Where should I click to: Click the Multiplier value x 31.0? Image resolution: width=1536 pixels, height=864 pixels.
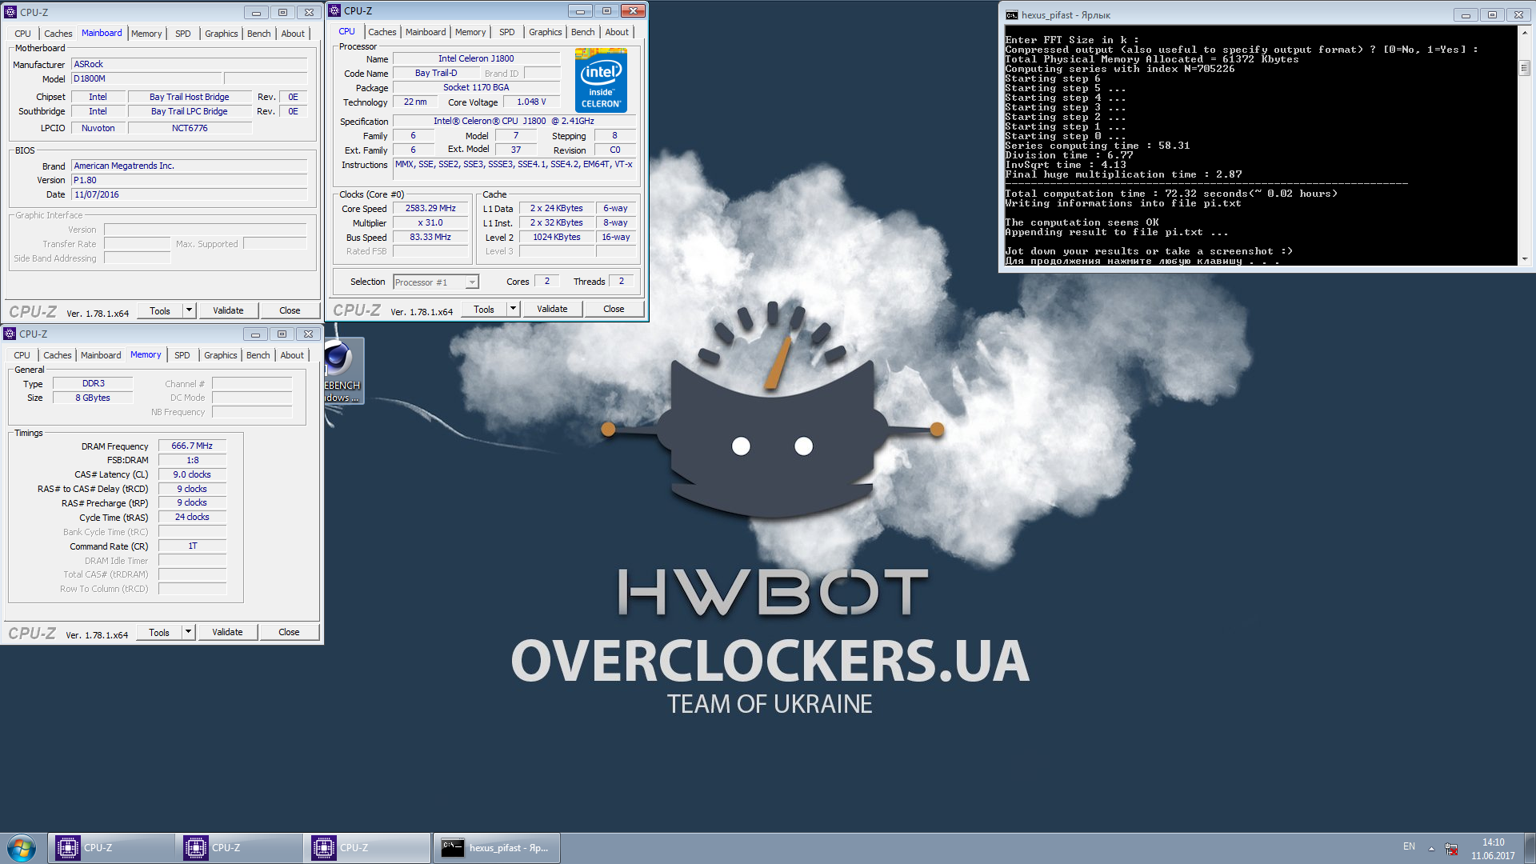(430, 222)
